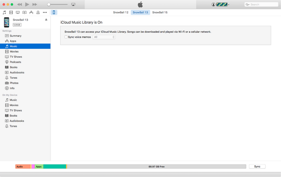Click the play button
This screenshot has width=281, height=177.
[x=27, y=4]
